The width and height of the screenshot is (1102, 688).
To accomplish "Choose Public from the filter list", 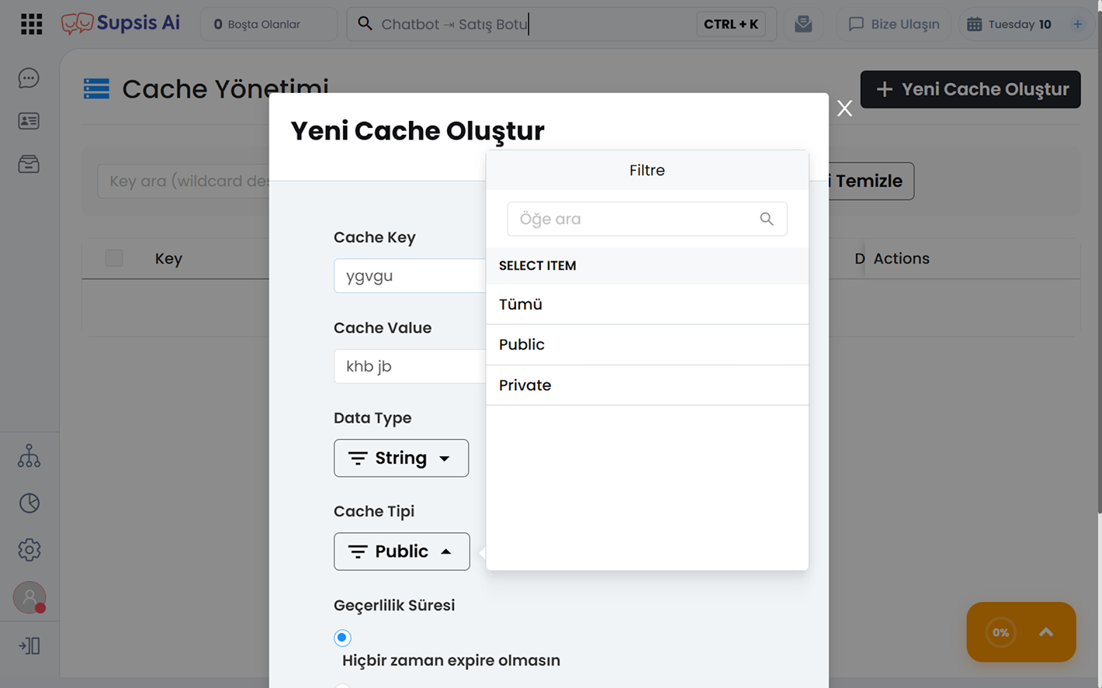I will (x=647, y=345).
